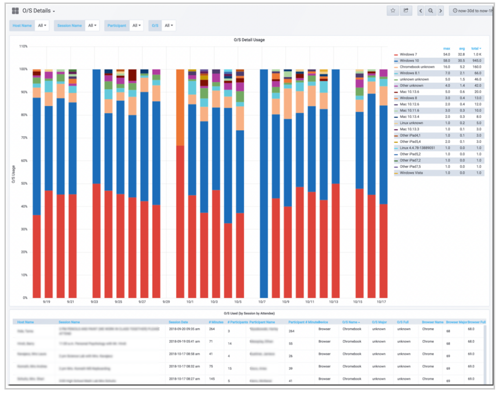Shift time range forward
502x394 pixels.
[x=440, y=10]
